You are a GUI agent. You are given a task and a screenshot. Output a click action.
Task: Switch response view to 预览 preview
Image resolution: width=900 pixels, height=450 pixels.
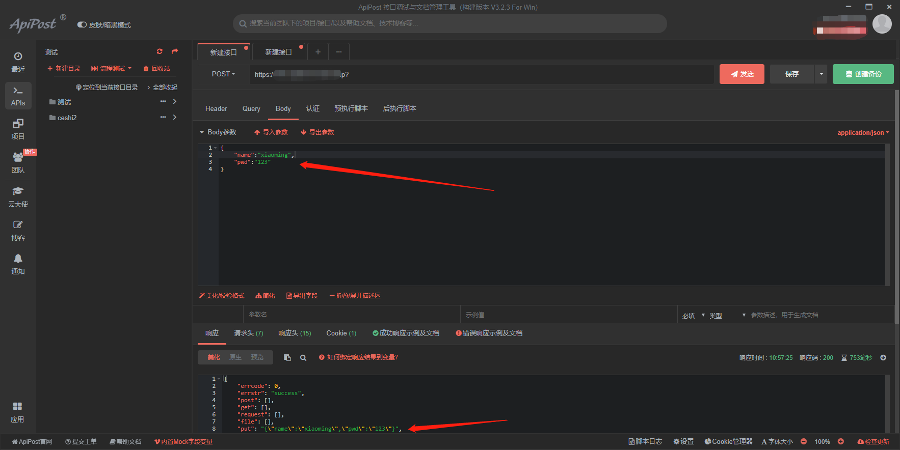(257, 357)
